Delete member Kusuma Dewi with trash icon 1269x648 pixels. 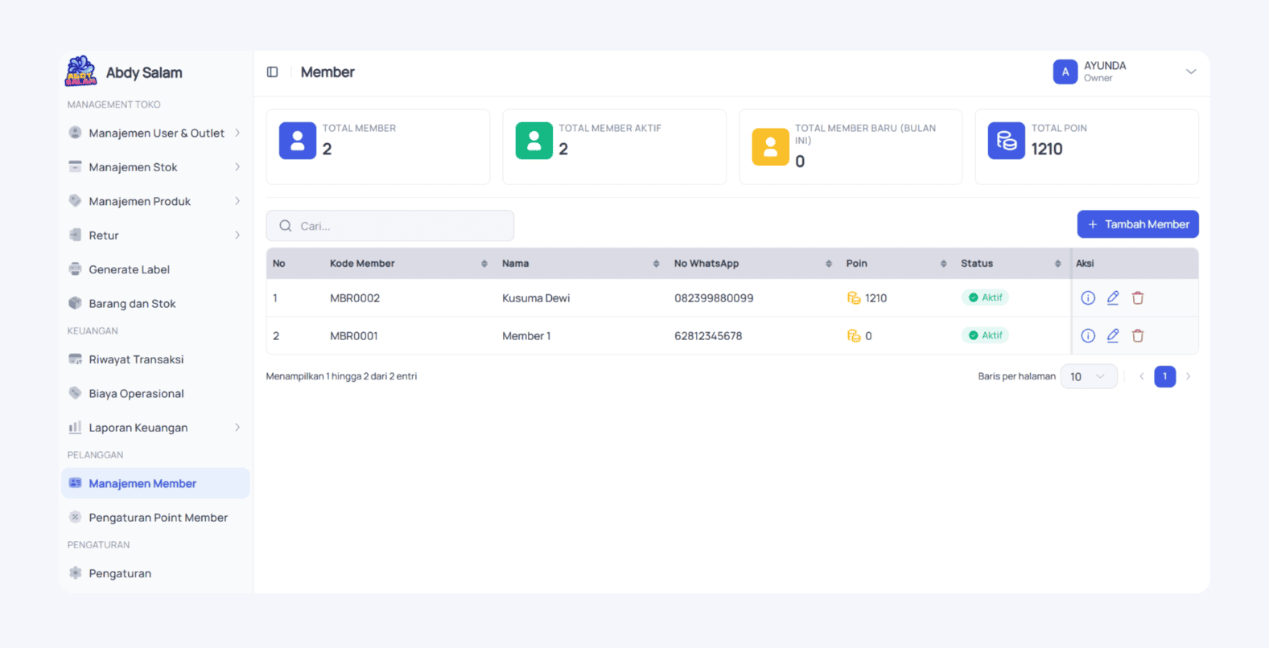click(1138, 298)
